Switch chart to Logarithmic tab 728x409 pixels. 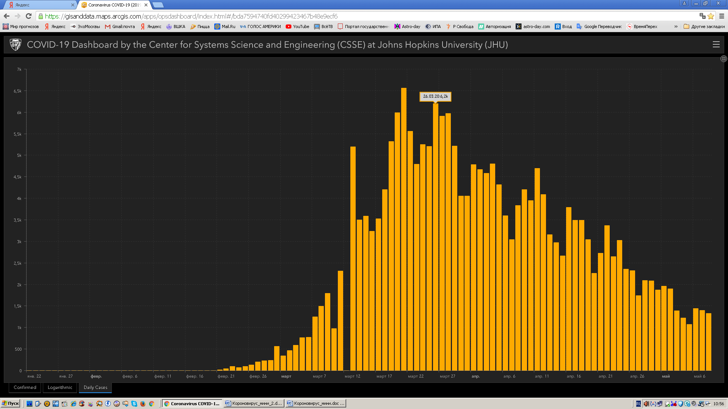pos(60,387)
